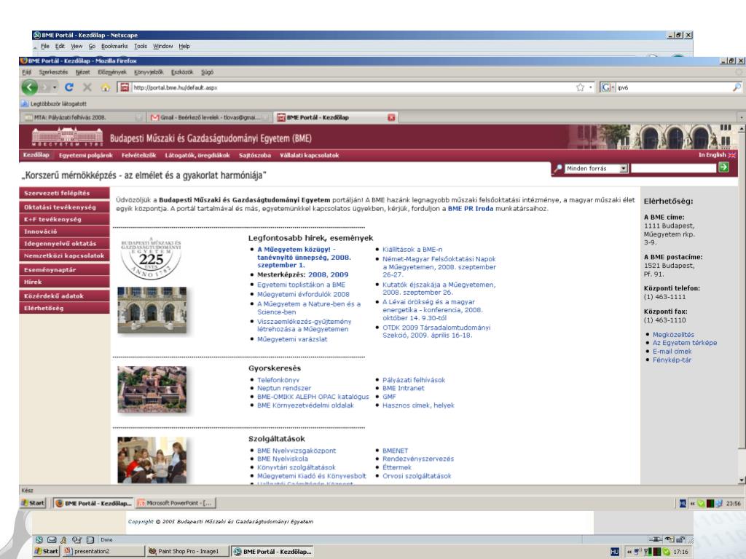Click the HU language indicator in bottom tray
Viewport: 746px width, 559px height.
click(615, 552)
